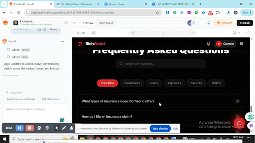Click the 30% off upgrade button
The image size is (255, 143).
[x=224, y=23]
